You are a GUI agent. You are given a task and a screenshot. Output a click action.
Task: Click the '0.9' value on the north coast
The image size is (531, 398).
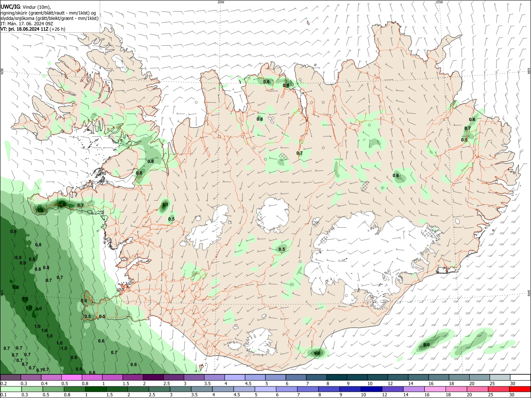[x=286, y=86]
